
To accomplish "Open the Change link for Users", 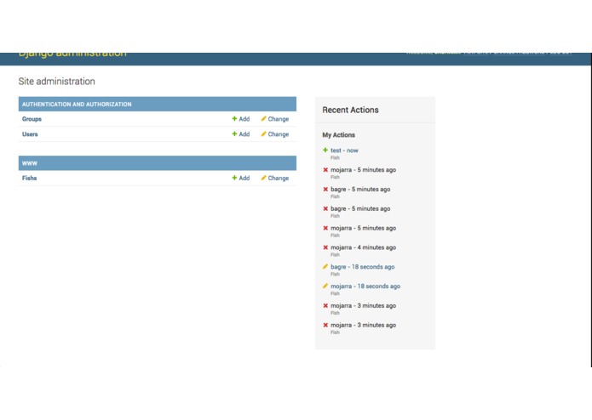I will [275, 134].
